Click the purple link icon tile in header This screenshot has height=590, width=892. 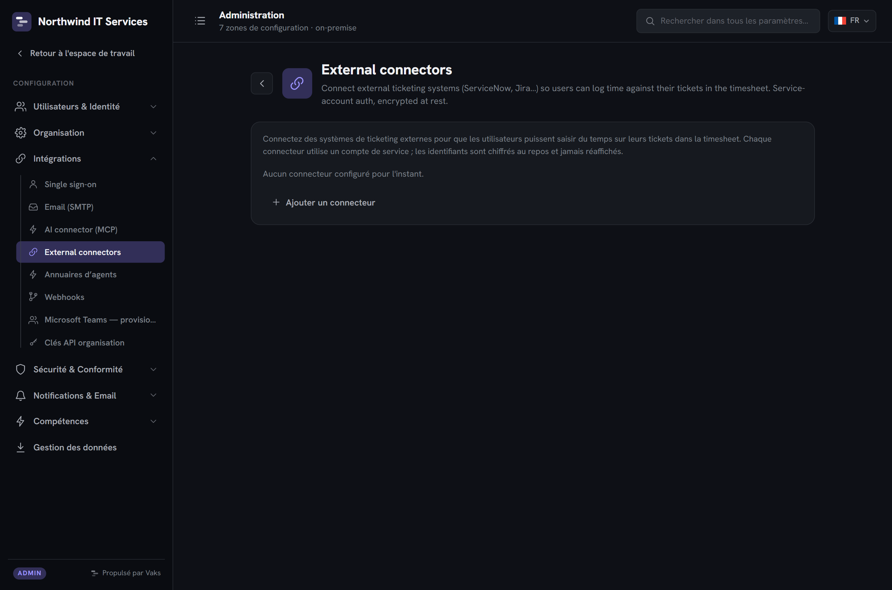(x=297, y=83)
